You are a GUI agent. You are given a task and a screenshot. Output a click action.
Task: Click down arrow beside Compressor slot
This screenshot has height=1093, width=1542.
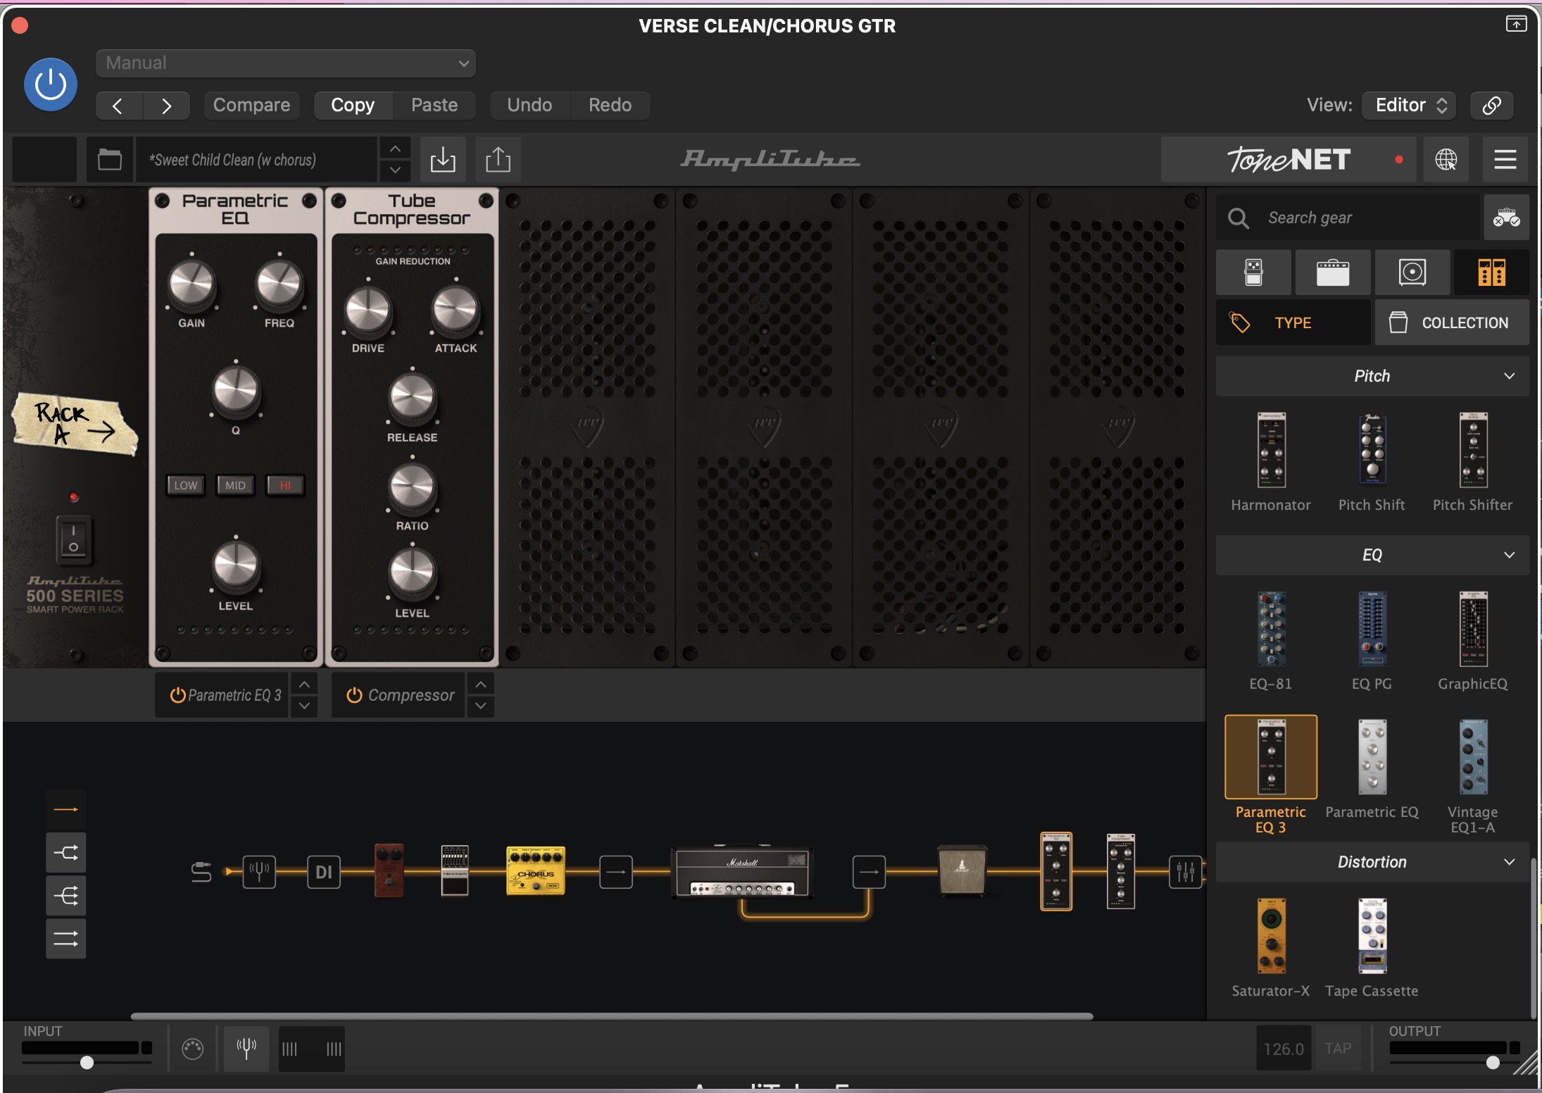[x=481, y=706]
